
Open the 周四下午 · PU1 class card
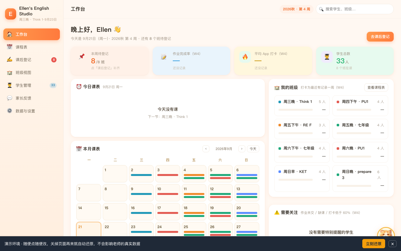360,106
